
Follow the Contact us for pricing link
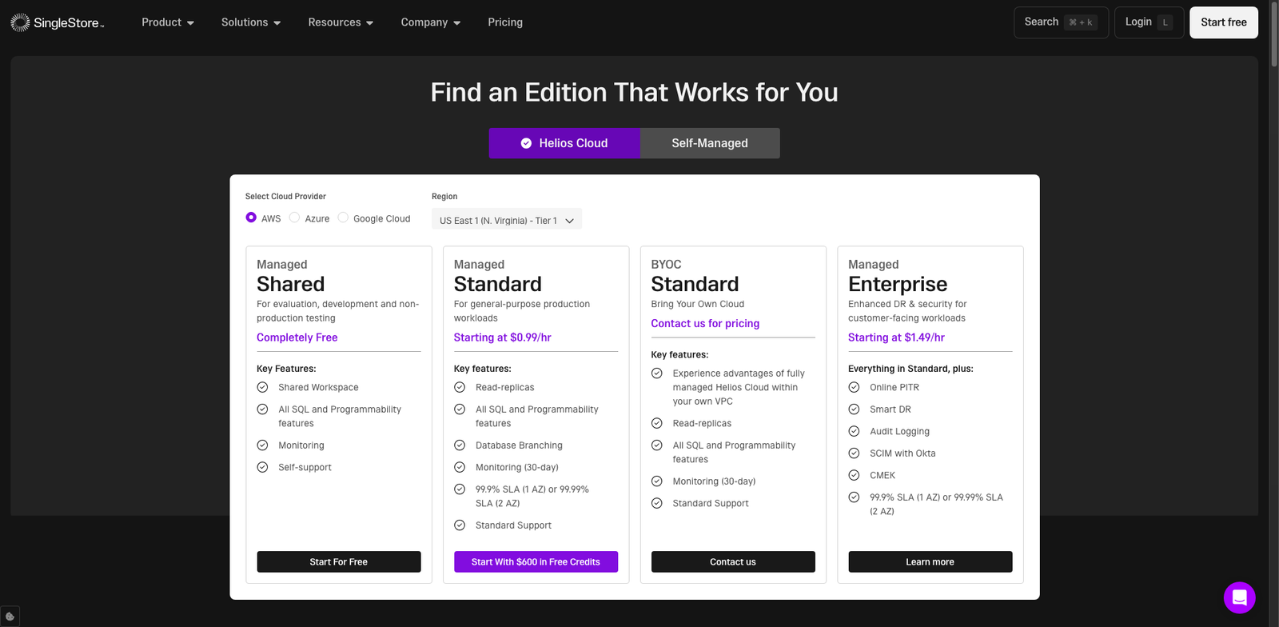click(x=705, y=323)
